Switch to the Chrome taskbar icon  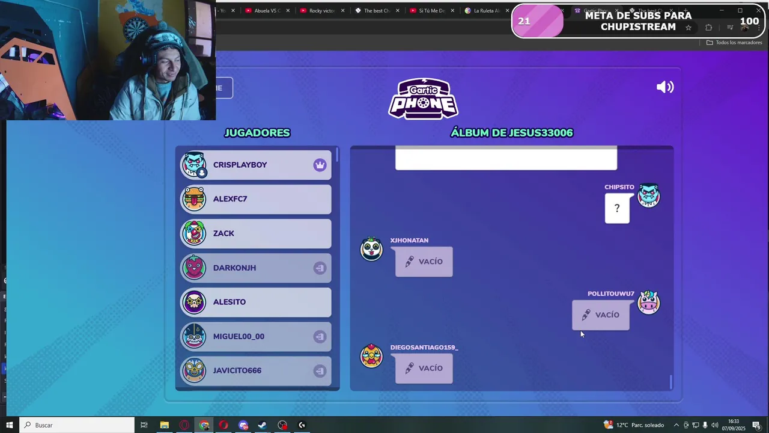(204, 425)
